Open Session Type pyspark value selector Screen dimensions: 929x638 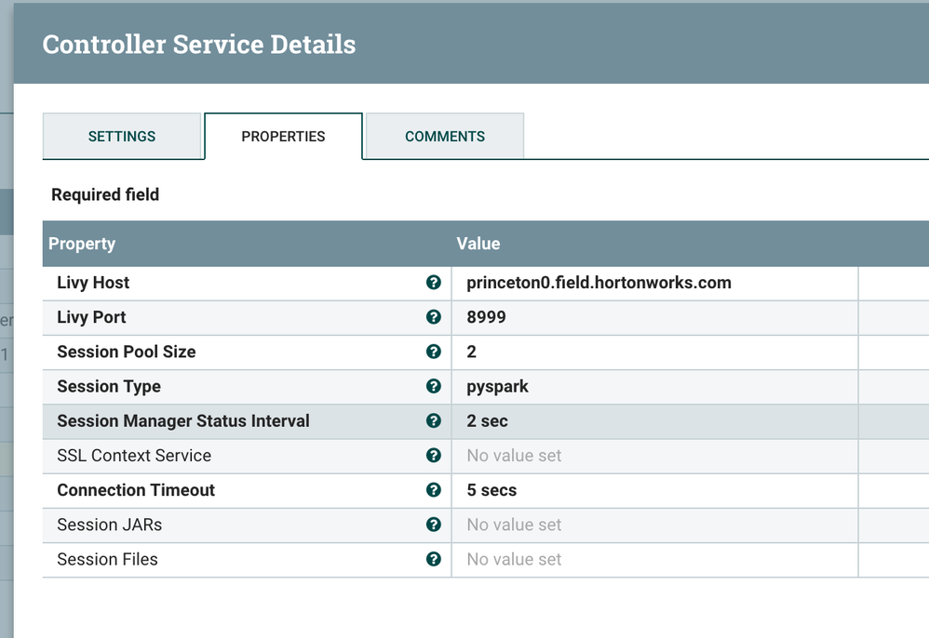pos(497,386)
